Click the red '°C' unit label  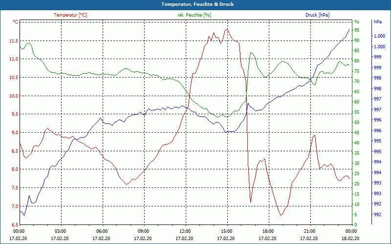point(16,22)
